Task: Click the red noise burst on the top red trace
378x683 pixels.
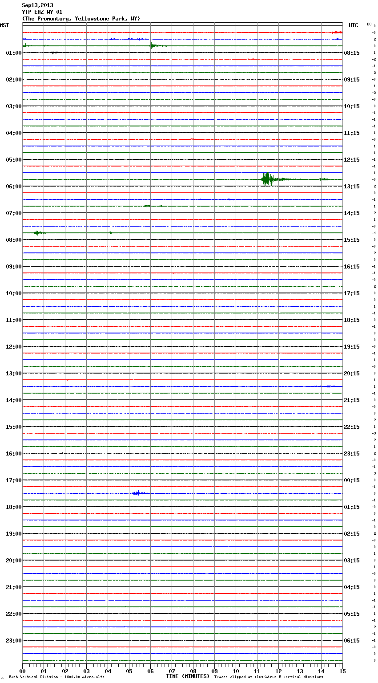Action: (x=337, y=33)
